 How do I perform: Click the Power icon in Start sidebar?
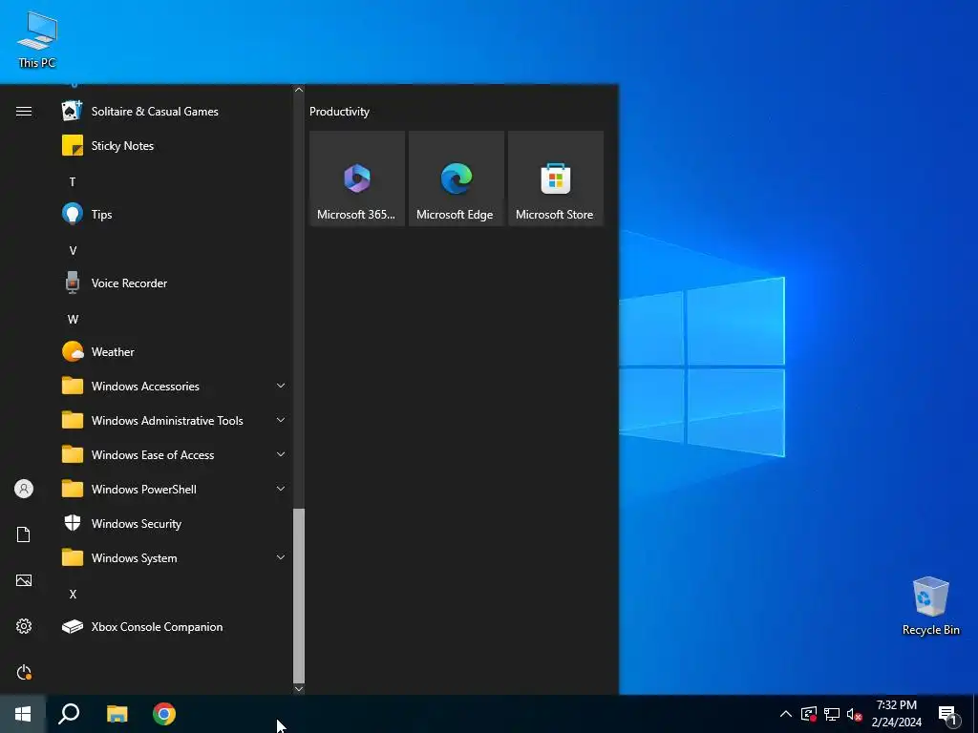point(24,672)
